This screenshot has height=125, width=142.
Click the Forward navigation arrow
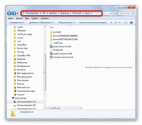coord(14,13)
